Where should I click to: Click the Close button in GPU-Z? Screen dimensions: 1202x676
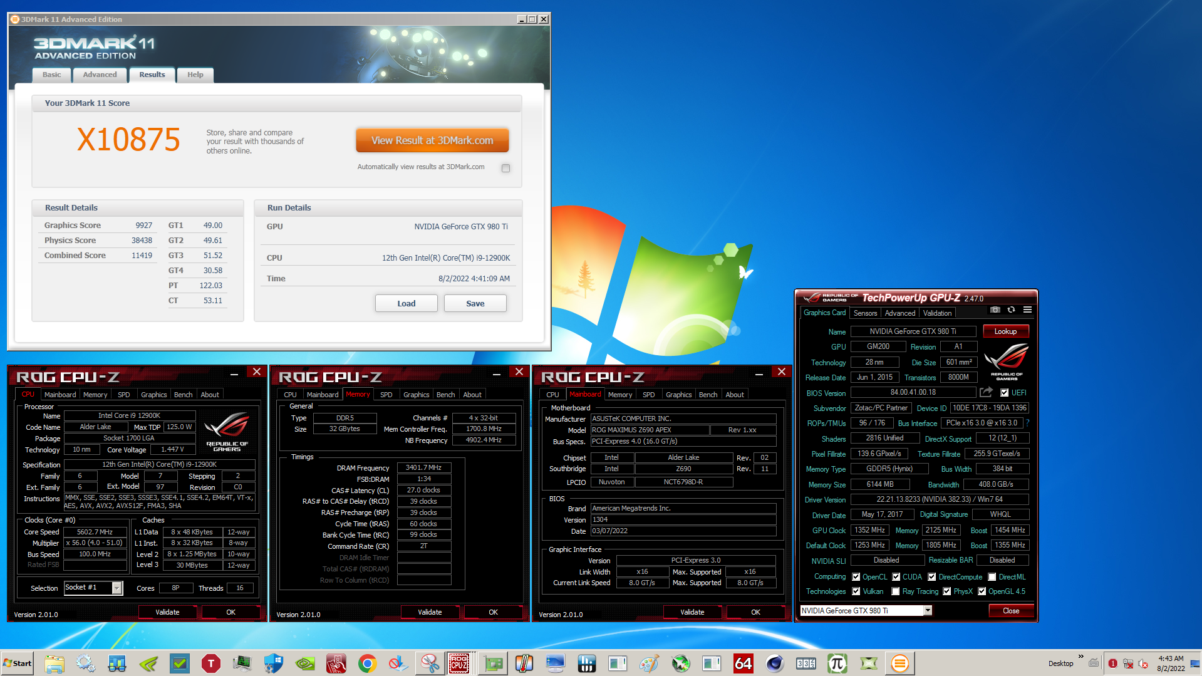click(x=1011, y=611)
